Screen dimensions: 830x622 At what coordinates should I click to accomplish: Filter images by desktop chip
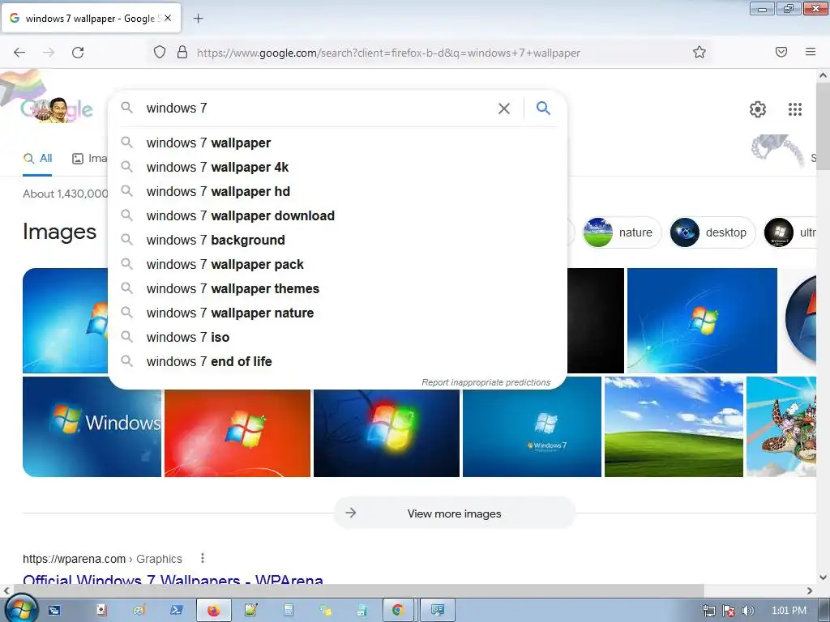click(x=712, y=232)
